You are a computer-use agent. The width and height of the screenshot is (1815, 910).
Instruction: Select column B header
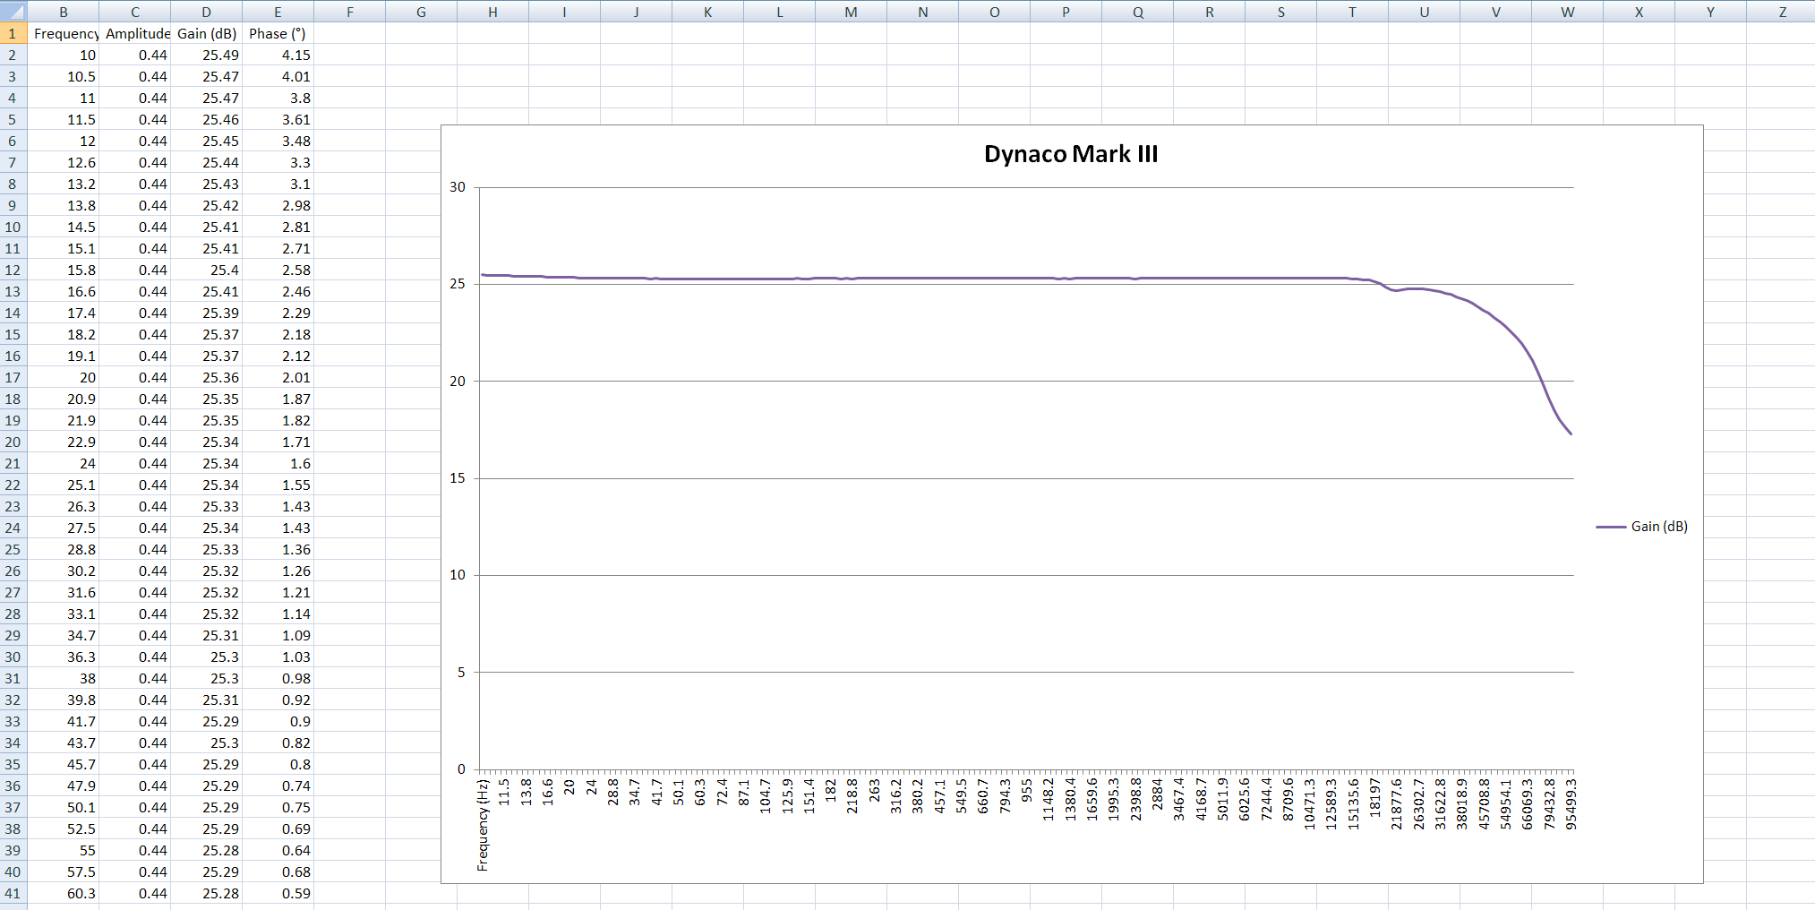pyautogui.click(x=64, y=12)
